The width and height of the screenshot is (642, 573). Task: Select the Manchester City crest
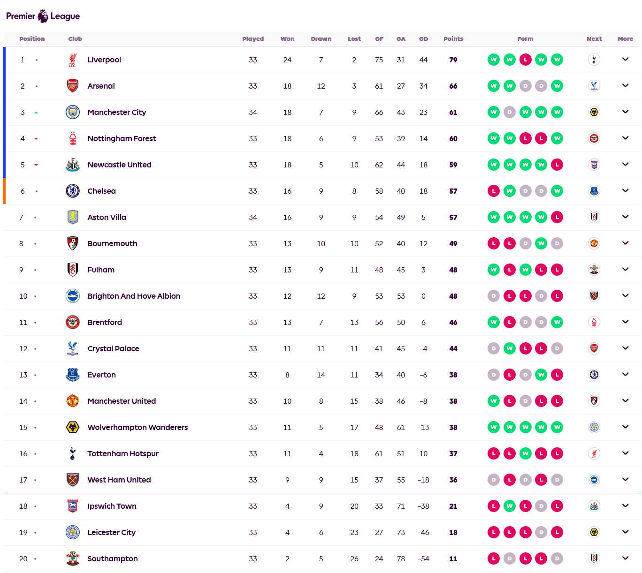click(x=72, y=112)
